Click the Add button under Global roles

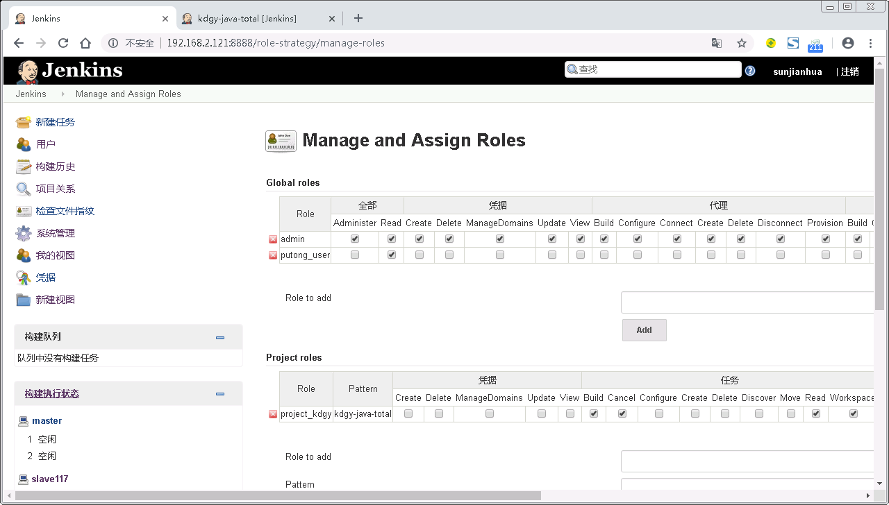(x=645, y=330)
